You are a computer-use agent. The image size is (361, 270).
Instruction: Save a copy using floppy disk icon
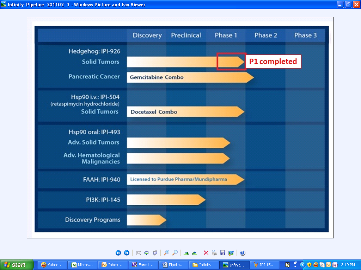(x=222, y=253)
